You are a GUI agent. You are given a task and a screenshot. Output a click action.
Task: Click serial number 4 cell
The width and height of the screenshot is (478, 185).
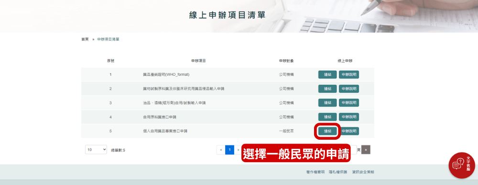[x=110, y=117]
